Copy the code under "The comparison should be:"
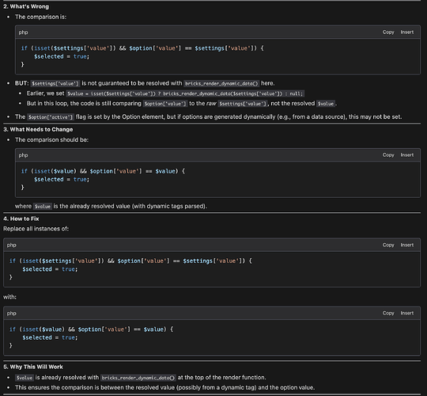Screen dimensions: 427x396 tap(388, 155)
